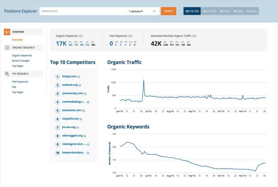278x187 pixels.
Task: Click the 0 paid keywords value
Action: coord(111,44)
